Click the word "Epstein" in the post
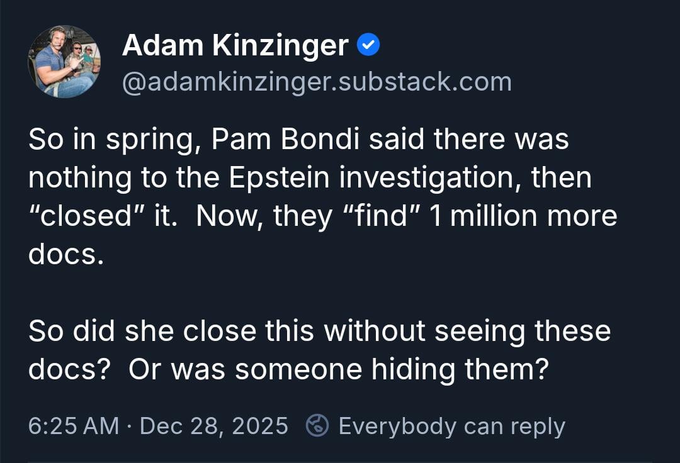The image size is (680, 463). pos(280,178)
